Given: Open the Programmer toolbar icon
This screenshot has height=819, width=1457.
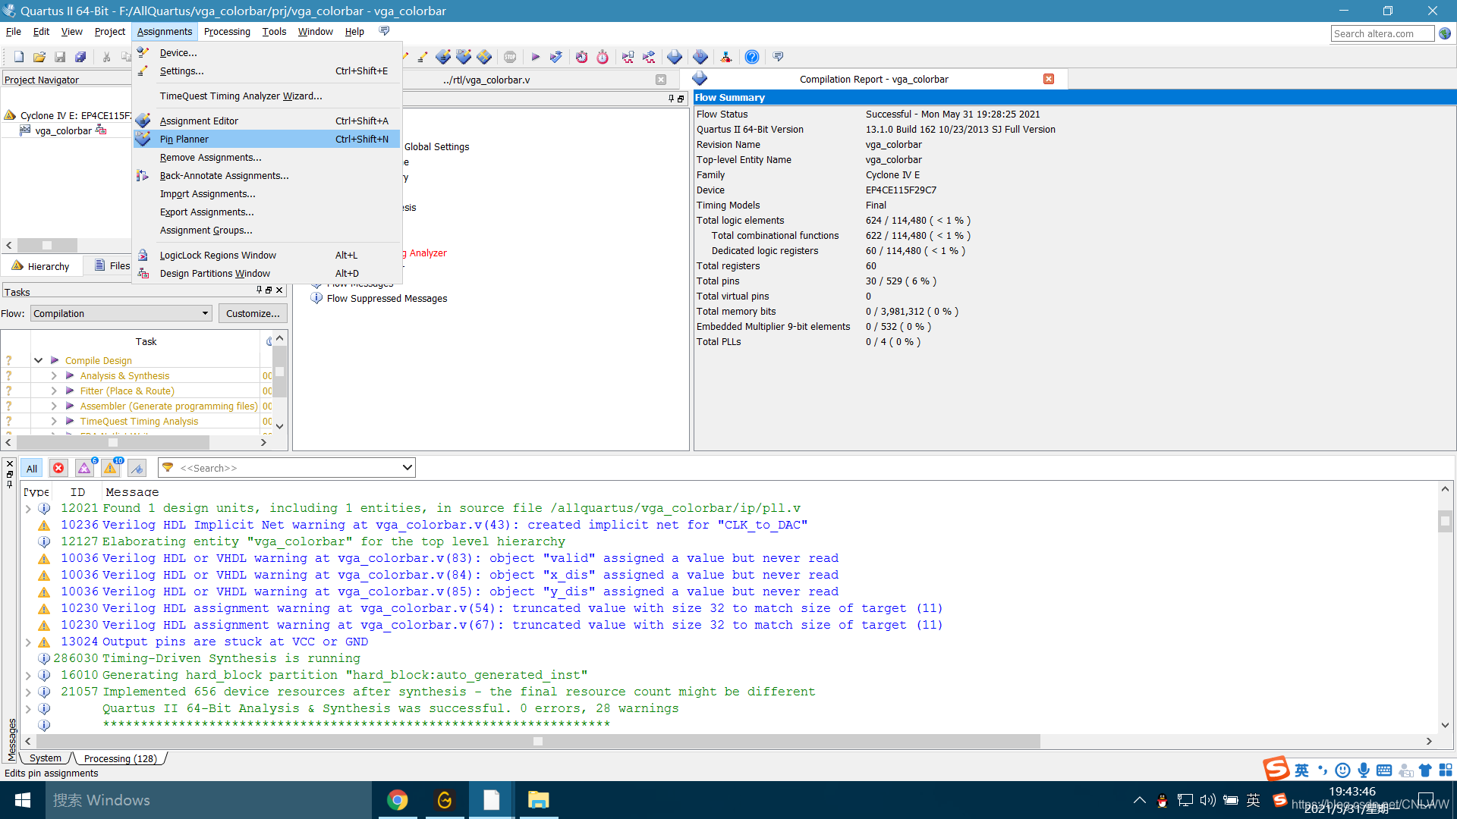Looking at the screenshot, I should [700, 57].
